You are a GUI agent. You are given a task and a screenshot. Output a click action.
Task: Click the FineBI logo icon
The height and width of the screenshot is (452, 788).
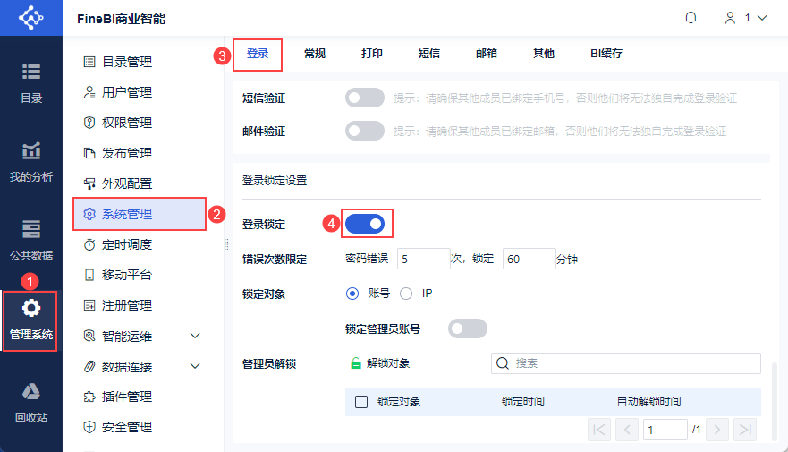pos(30,18)
